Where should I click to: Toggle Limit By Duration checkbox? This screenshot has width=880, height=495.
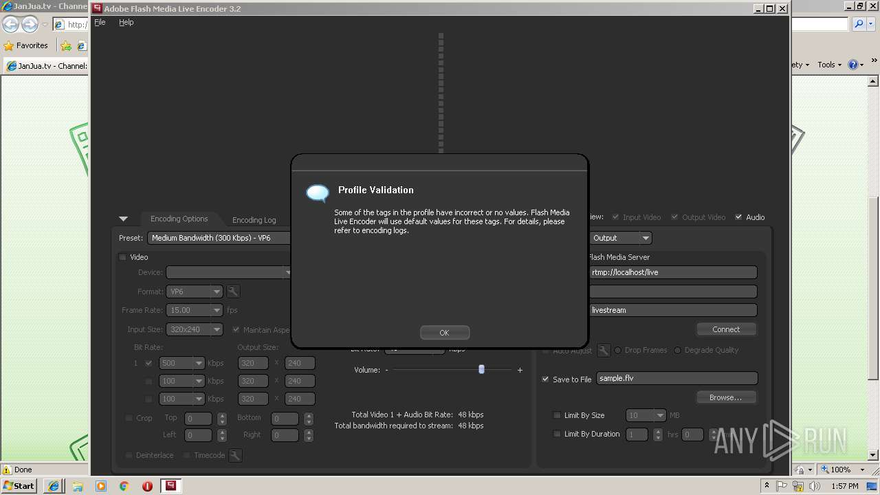(x=557, y=434)
